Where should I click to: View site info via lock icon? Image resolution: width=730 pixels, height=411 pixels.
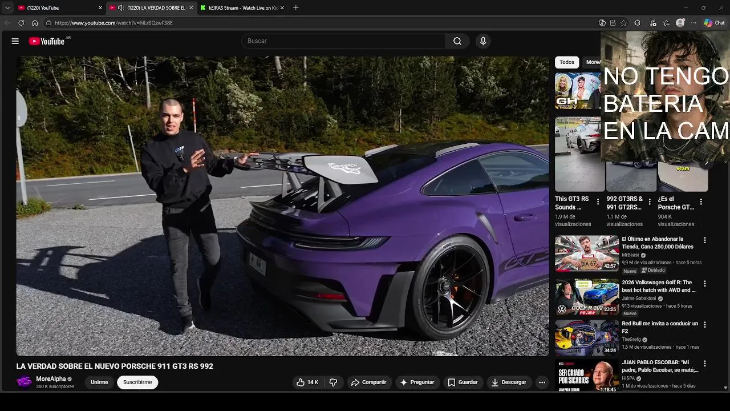click(49, 23)
